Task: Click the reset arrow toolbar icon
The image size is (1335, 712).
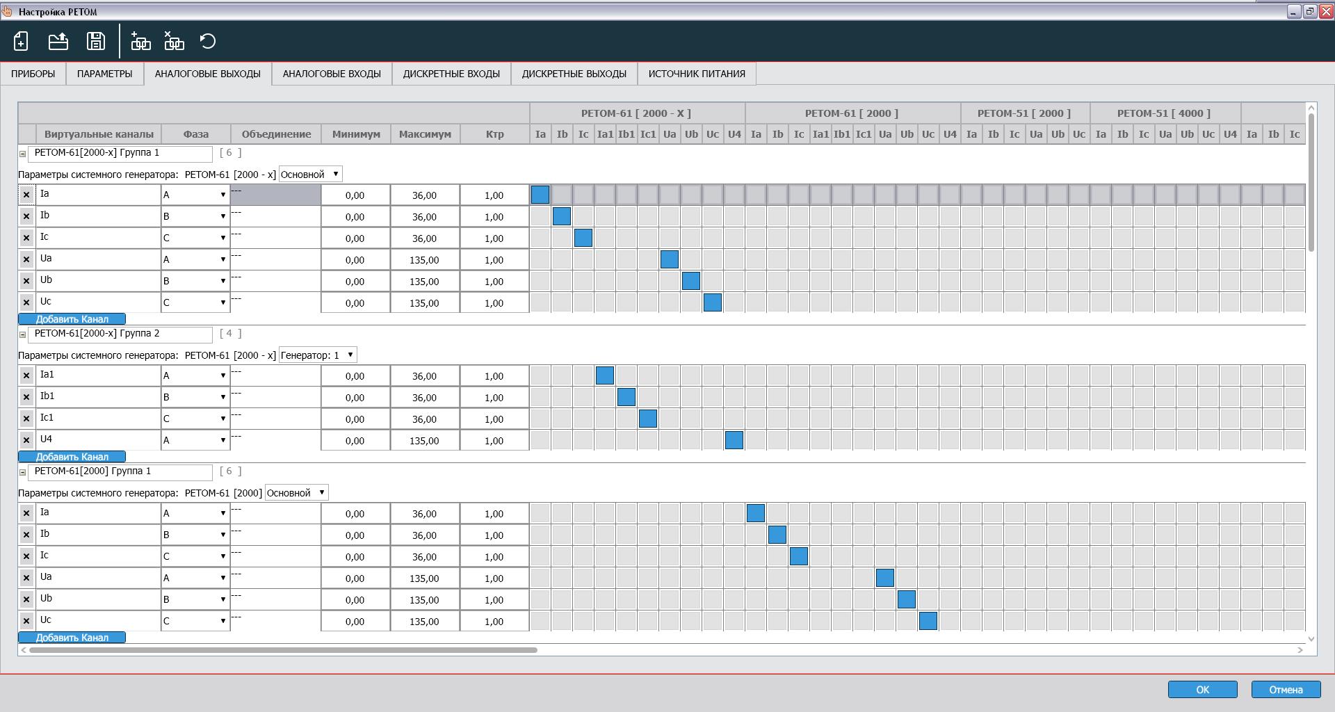Action: [208, 42]
